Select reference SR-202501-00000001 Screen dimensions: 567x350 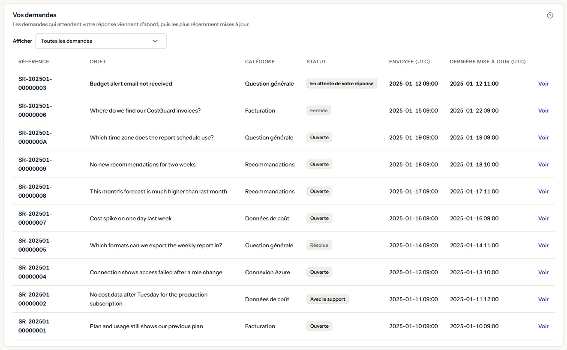pos(35,326)
